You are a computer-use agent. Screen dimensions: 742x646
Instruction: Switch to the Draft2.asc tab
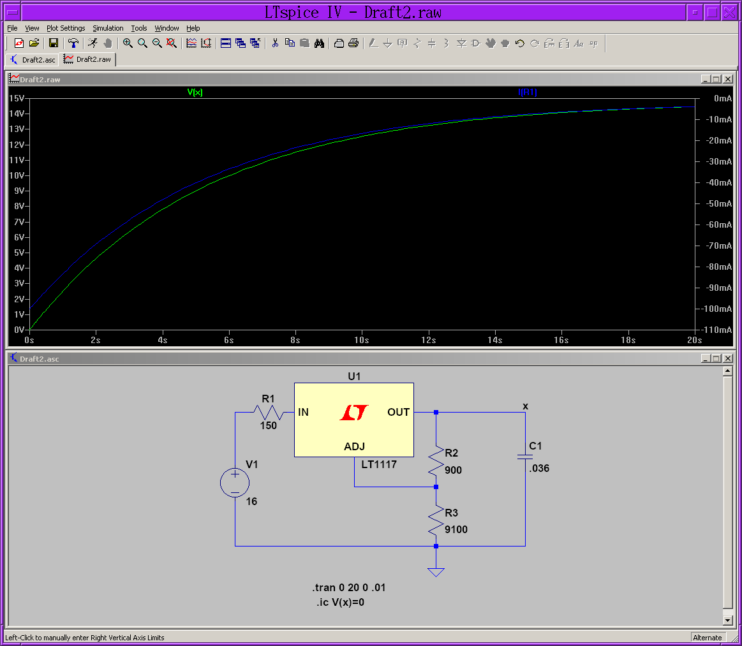coord(33,59)
